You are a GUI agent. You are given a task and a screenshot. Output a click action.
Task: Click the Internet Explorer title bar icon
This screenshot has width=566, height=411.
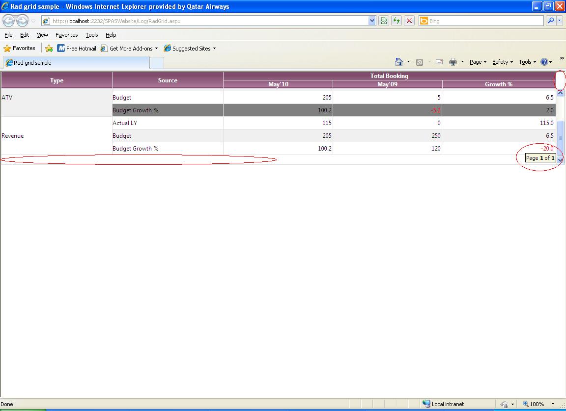[x=5, y=6]
